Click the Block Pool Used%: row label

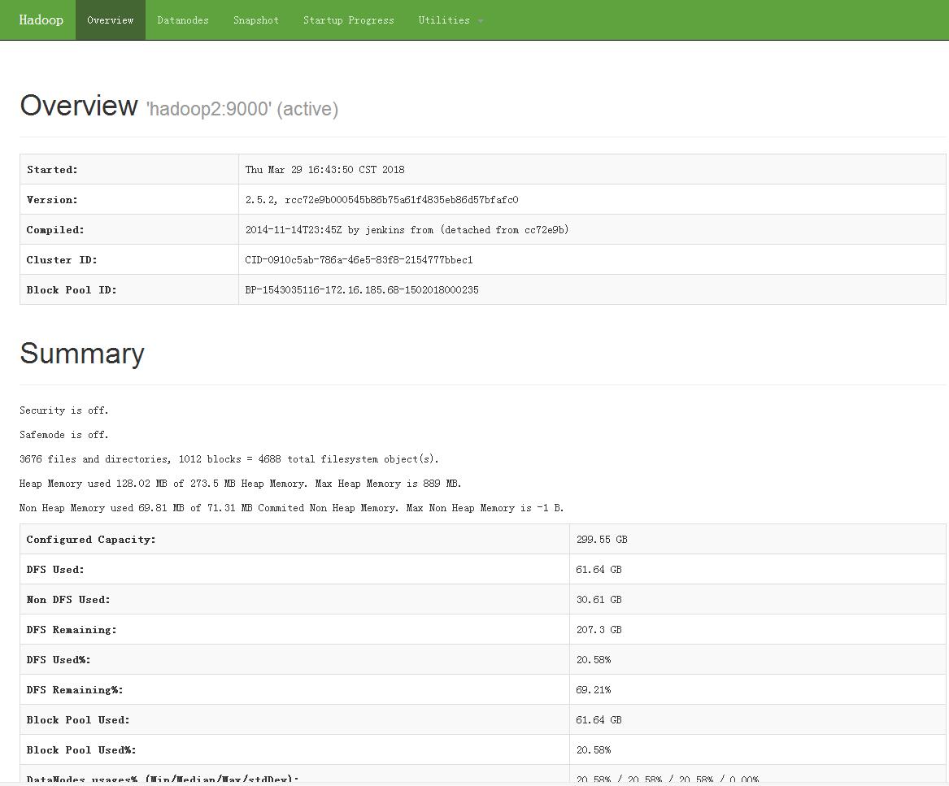click(81, 750)
